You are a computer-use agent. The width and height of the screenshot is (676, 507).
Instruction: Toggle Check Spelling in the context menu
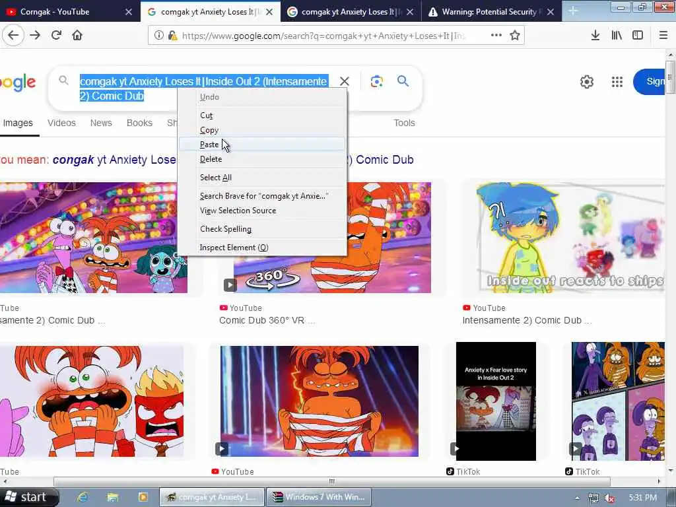pos(261,229)
